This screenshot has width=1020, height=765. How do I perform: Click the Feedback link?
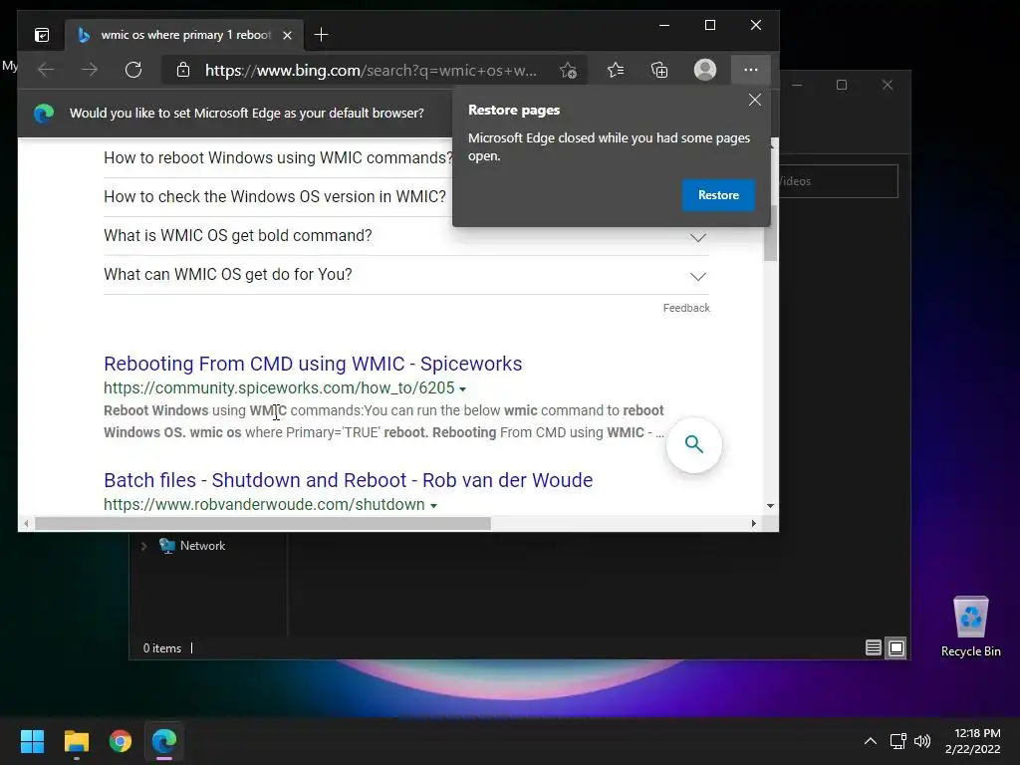click(x=686, y=308)
